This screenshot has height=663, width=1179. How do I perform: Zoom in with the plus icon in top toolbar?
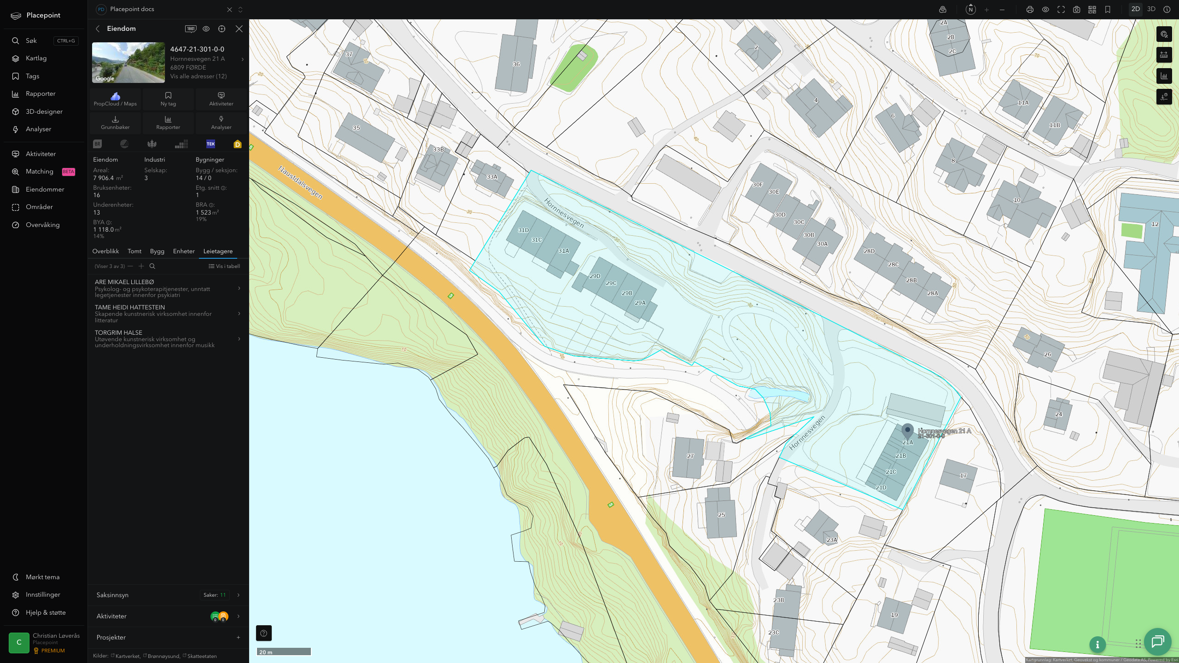click(986, 9)
